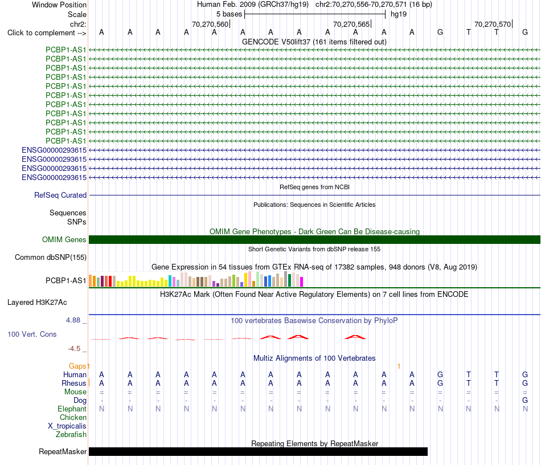The width and height of the screenshot is (541, 465).
Task: Select the "Dog" alignment row label
Action: pos(80,401)
